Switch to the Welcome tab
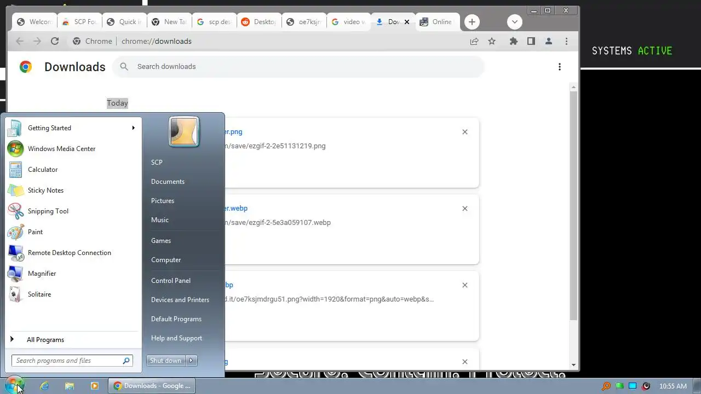 point(34,22)
